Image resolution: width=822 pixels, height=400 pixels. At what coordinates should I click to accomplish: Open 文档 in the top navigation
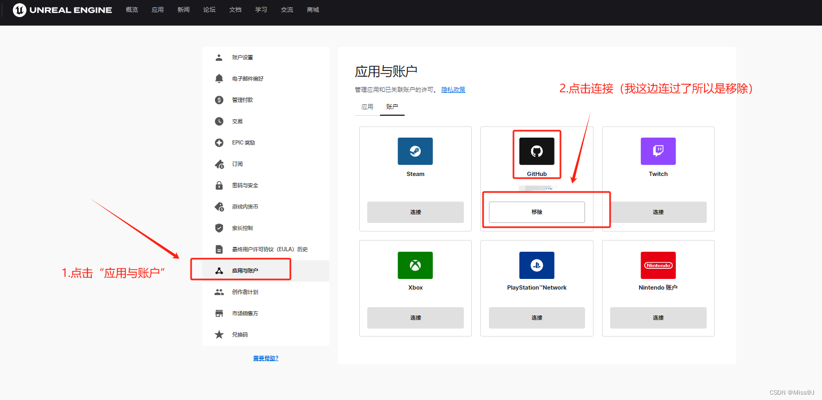(235, 10)
